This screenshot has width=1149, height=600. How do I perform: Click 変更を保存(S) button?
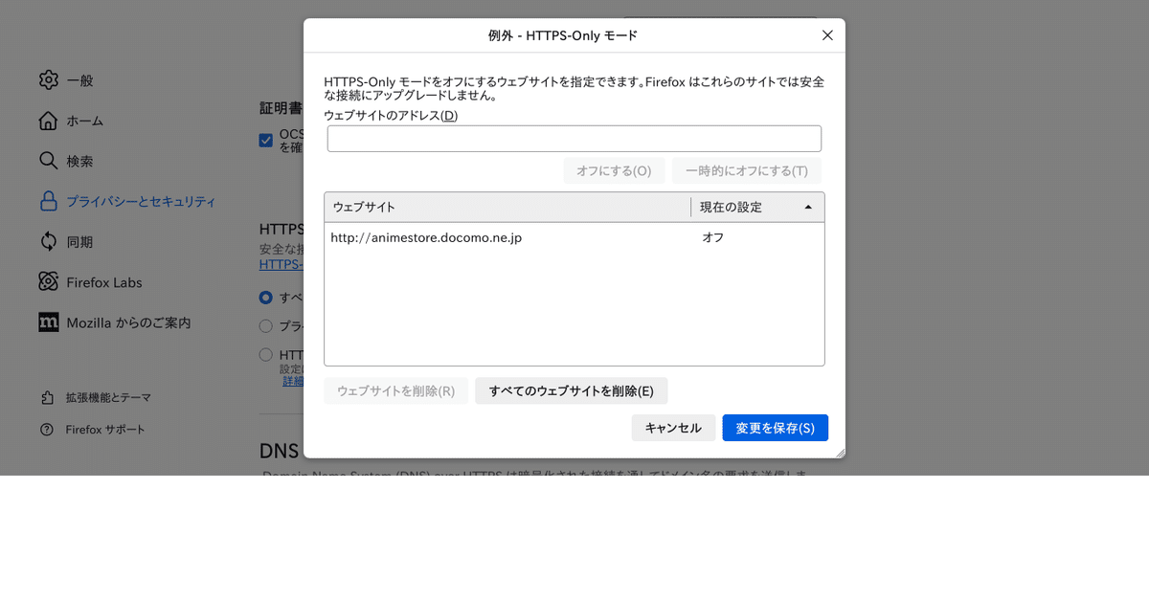pos(776,428)
